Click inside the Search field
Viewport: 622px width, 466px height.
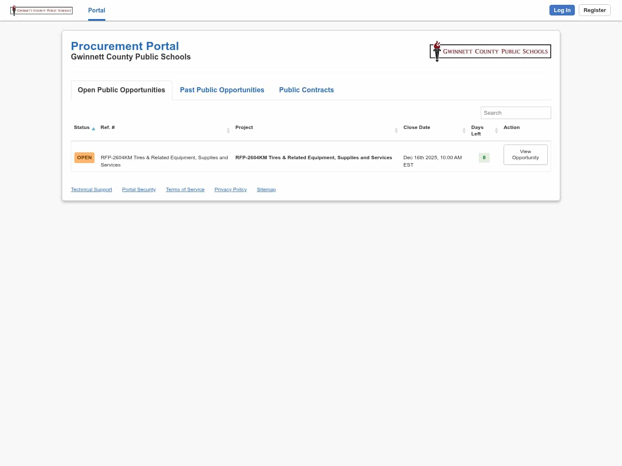[x=516, y=113]
